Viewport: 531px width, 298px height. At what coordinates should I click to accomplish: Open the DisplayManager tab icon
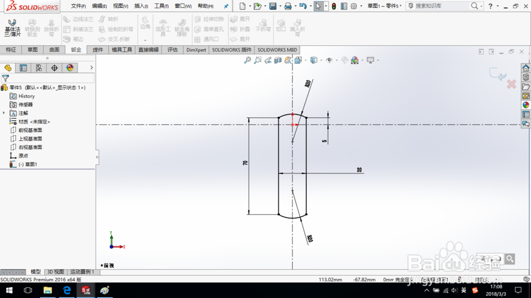click(70, 68)
